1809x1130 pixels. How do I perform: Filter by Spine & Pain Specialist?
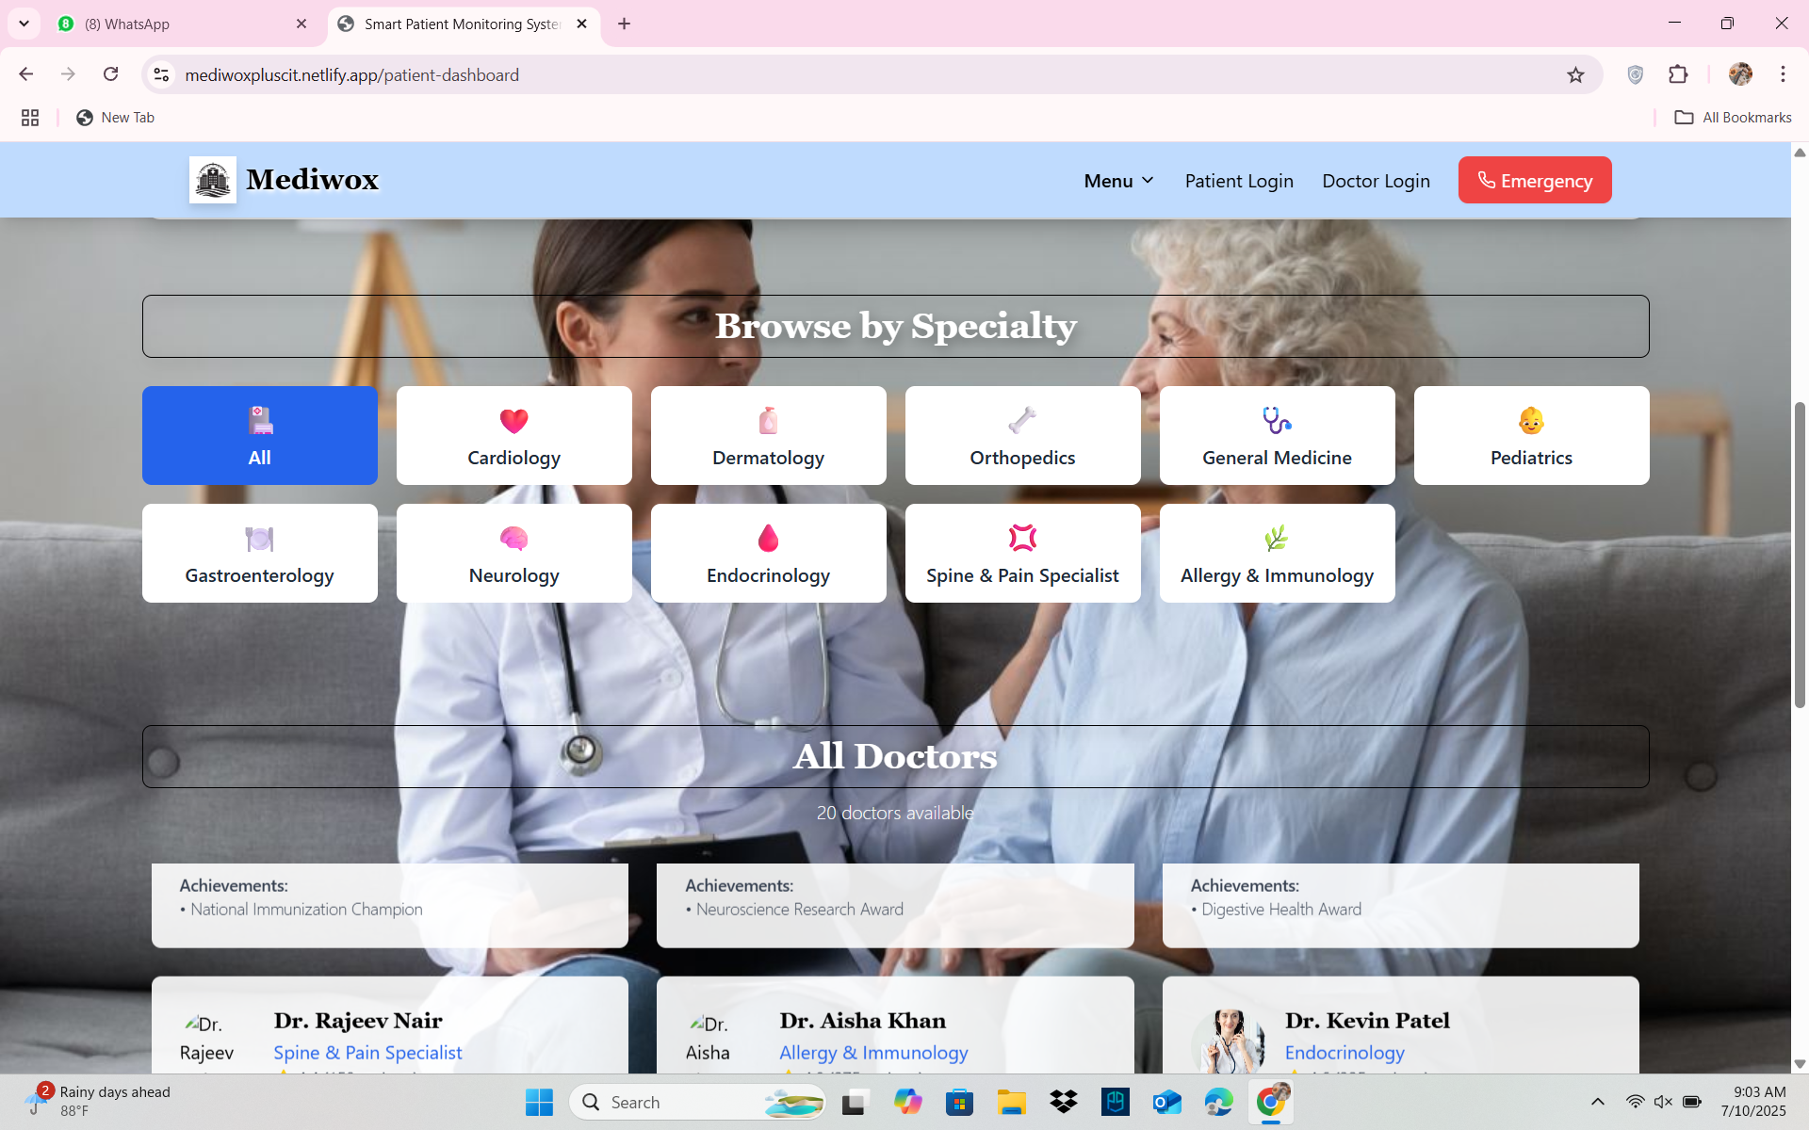1022,554
